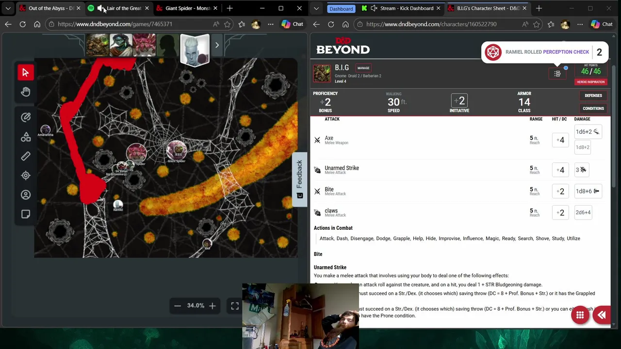Open the Conditions panel

(593, 109)
